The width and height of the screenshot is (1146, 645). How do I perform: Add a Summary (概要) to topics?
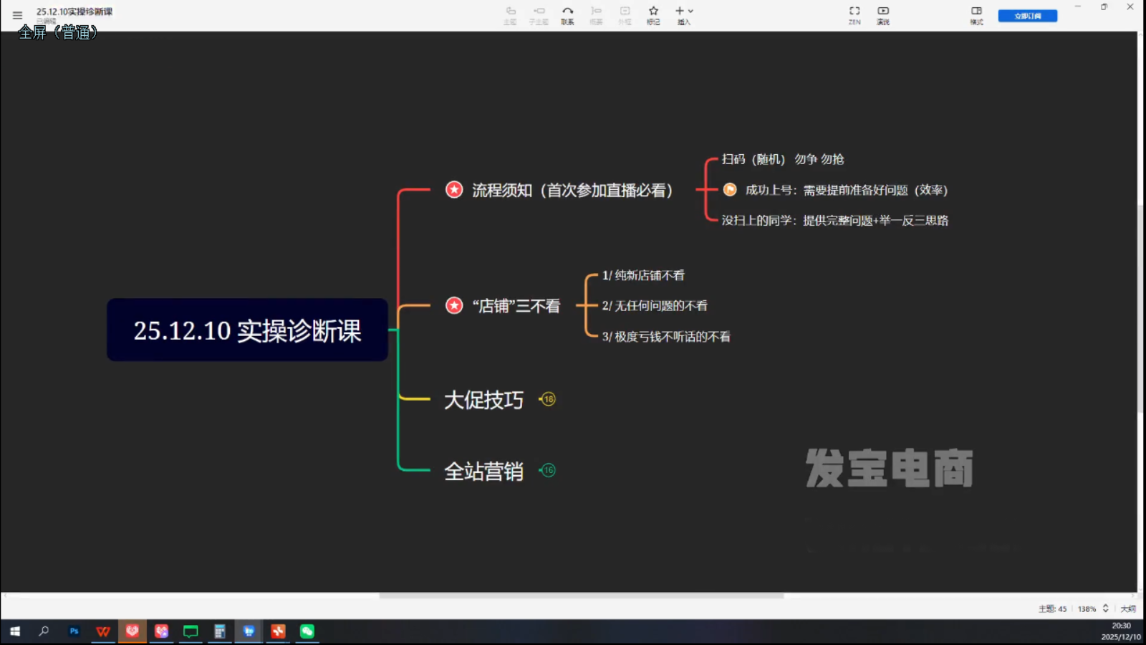[x=596, y=15]
